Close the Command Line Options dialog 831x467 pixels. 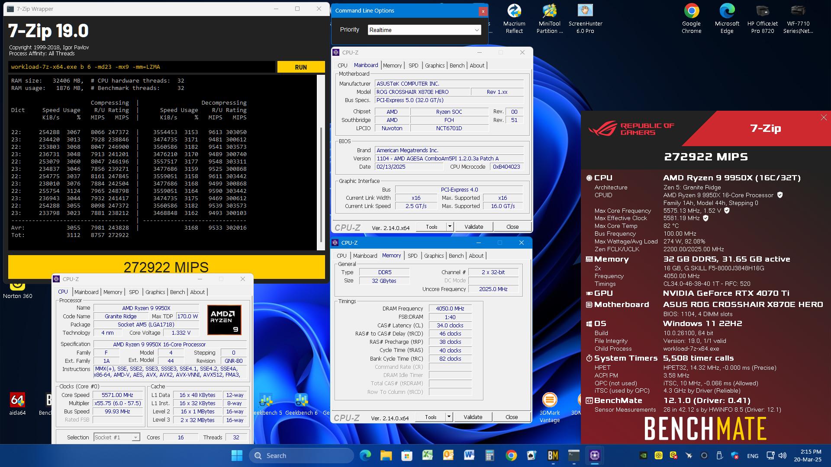[x=483, y=11]
